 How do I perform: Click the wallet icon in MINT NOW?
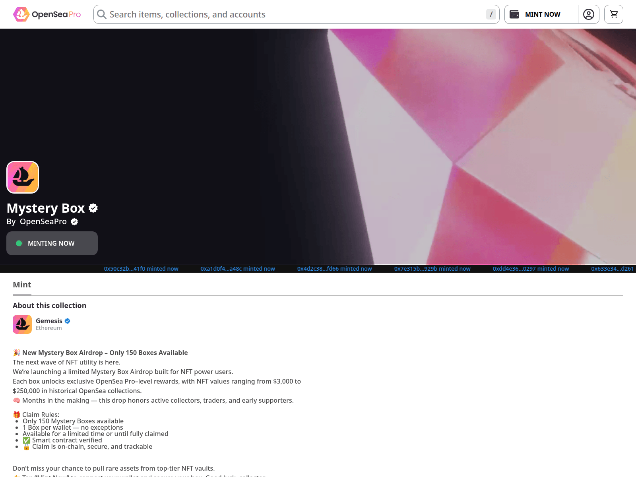(x=514, y=14)
